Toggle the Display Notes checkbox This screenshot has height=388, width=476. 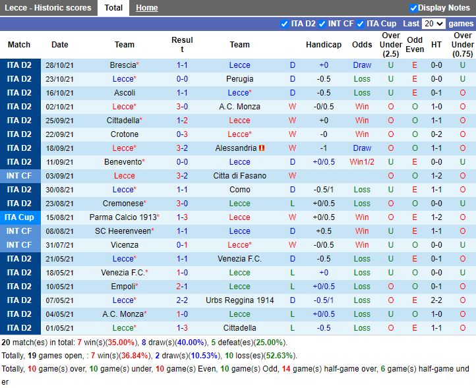click(x=413, y=8)
